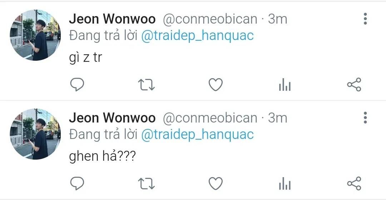Screen dimensions: 386x200
Task: Reply to the "ghen hả???" tweet
Action: coord(77,184)
